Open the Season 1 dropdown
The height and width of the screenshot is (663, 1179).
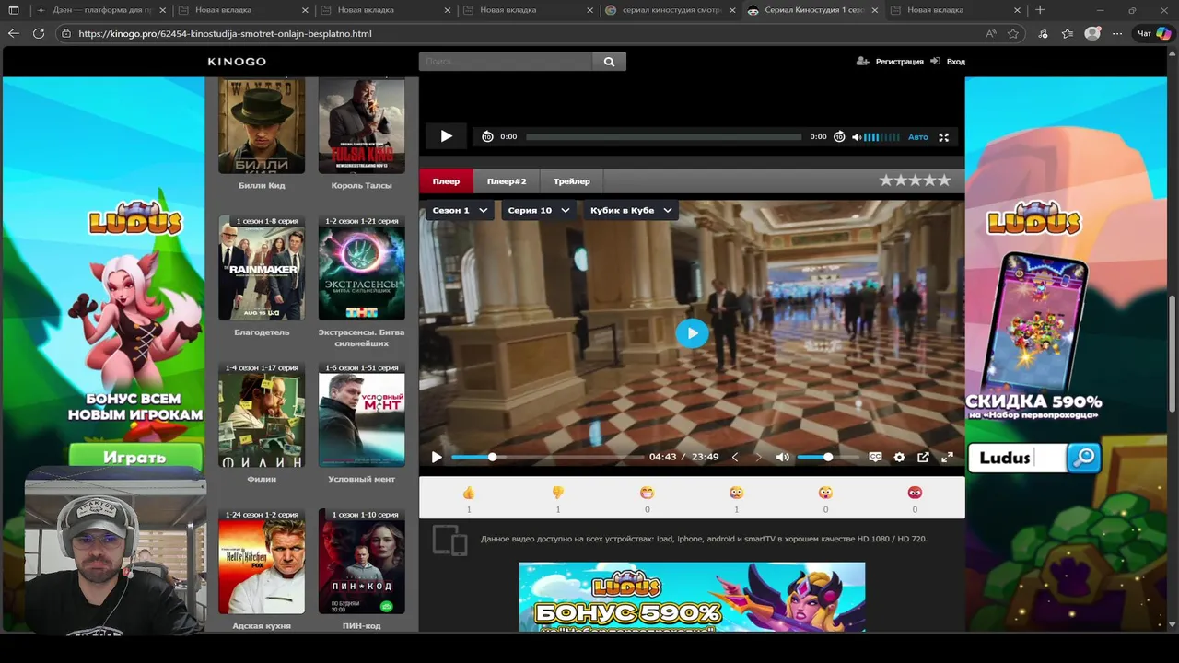pos(460,211)
